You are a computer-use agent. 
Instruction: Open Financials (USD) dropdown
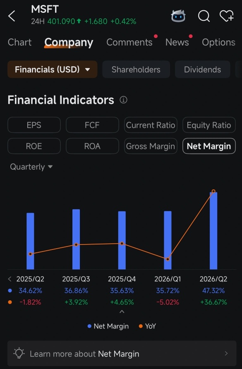coord(53,69)
